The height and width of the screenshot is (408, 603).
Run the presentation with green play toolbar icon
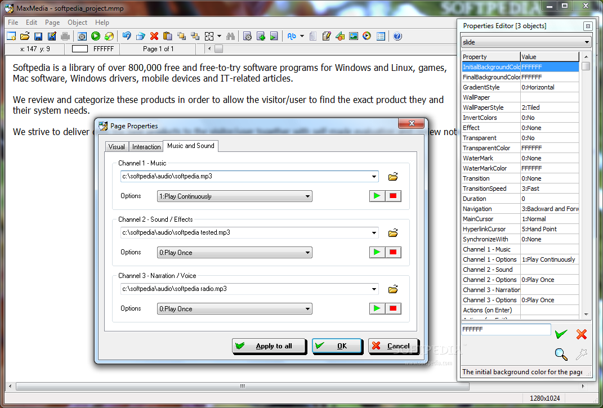96,36
